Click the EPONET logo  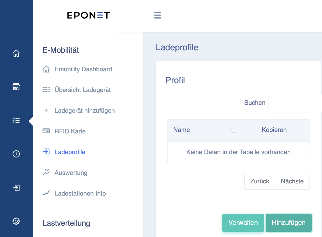(x=88, y=15)
